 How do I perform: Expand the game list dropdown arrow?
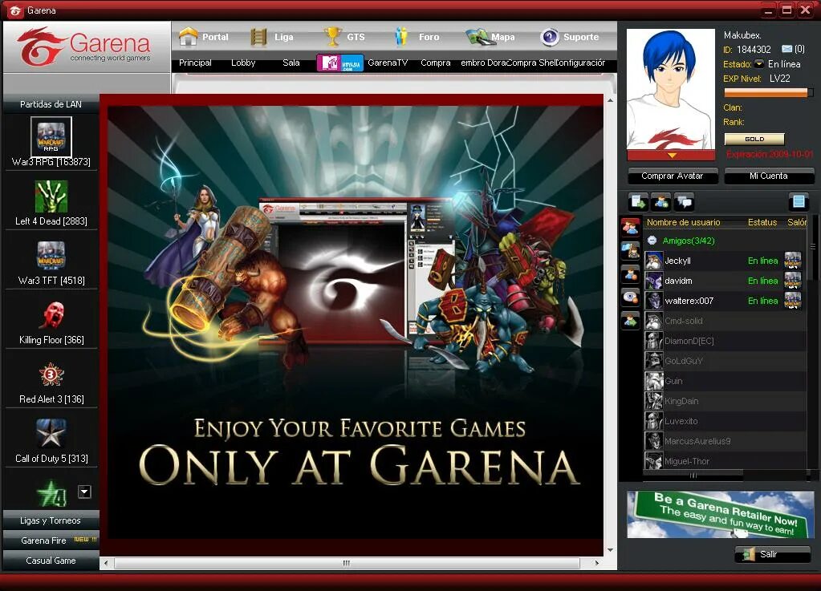tap(84, 492)
